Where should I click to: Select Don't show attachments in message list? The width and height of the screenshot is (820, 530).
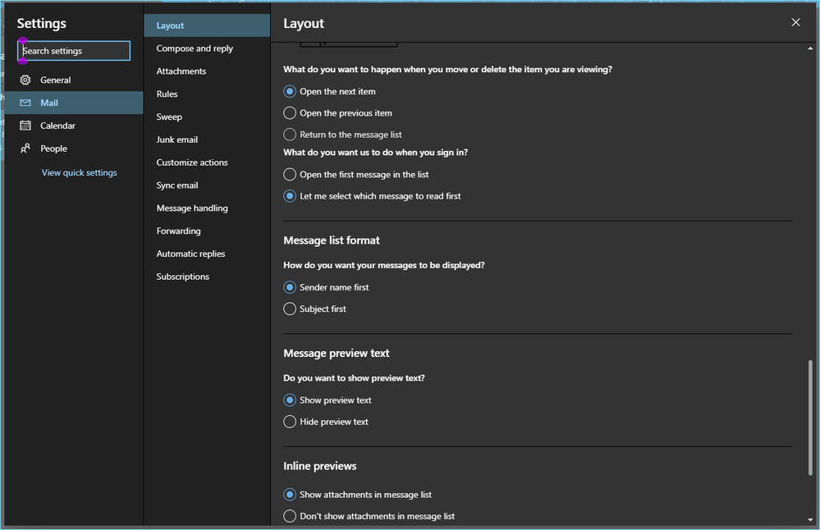click(290, 516)
